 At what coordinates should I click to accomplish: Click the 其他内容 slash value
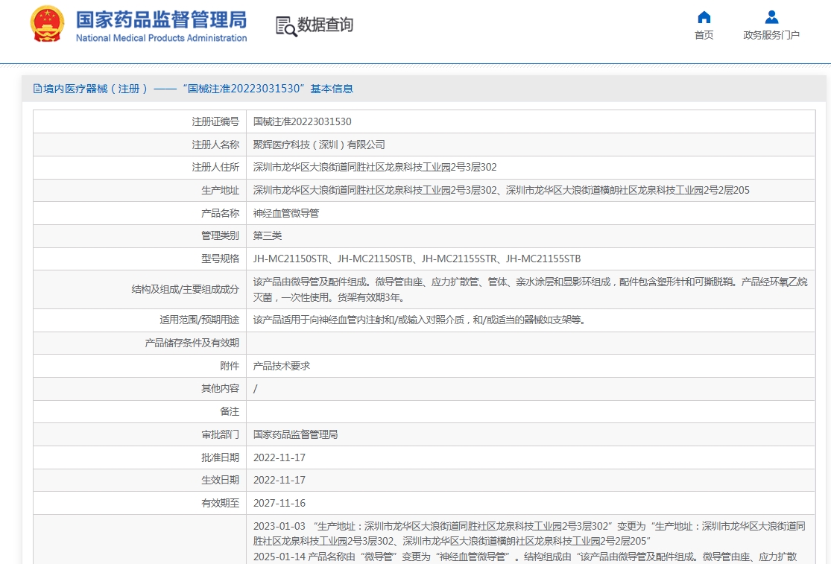tap(256, 389)
